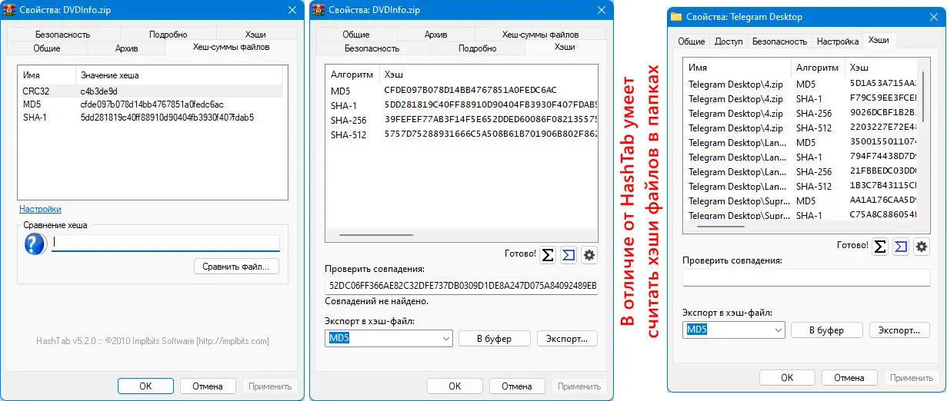
Task: Click black sigma icon in middle DVDInfo.zip window
Action: 548,255
